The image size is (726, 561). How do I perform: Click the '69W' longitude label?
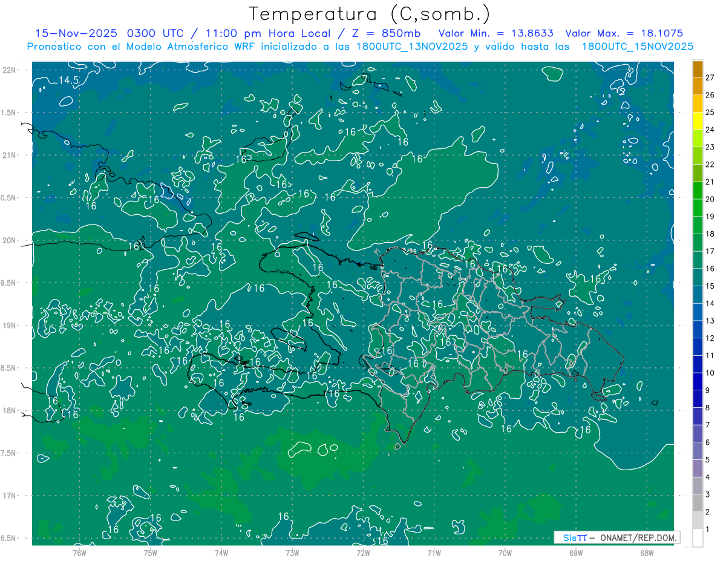(x=576, y=553)
